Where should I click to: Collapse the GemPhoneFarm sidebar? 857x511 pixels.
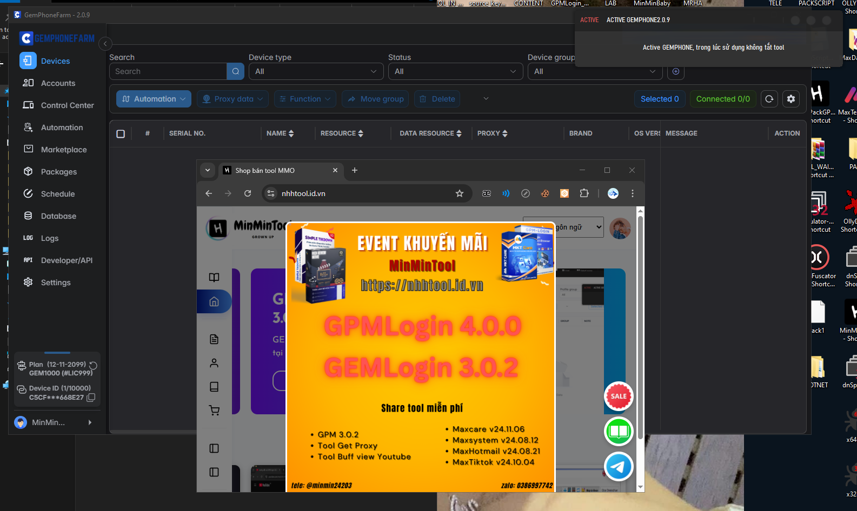[x=105, y=44]
